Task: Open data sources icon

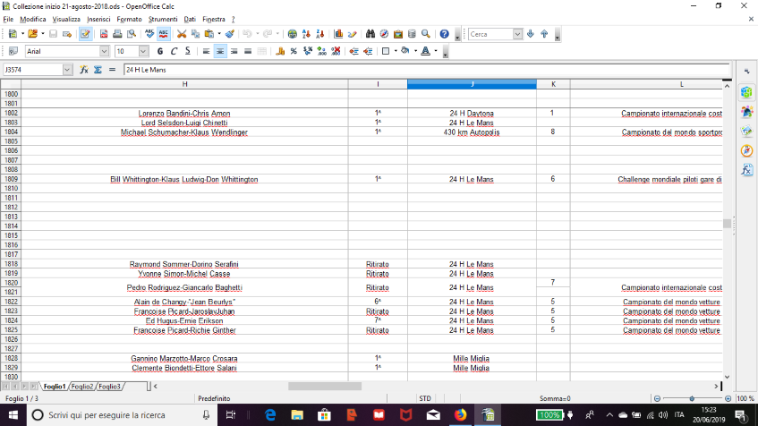Action: click(412, 34)
